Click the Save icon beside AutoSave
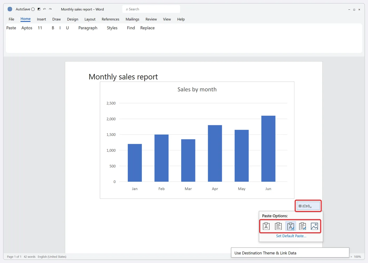The width and height of the screenshot is (368, 263). point(39,9)
